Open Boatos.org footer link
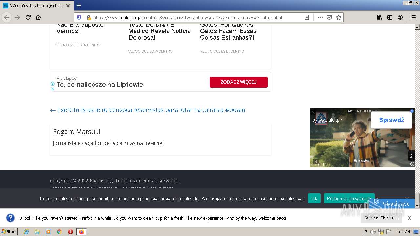420x236 pixels. 101,181
